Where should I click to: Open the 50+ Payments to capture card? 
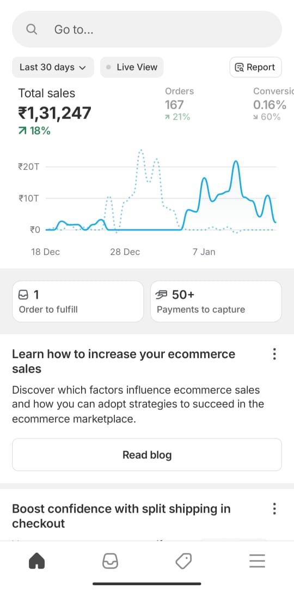(x=216, y=301)
